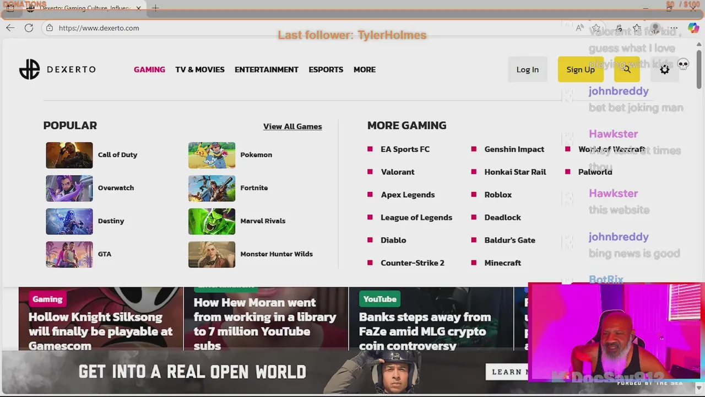Open the settings gear icon

pos(665,69)
